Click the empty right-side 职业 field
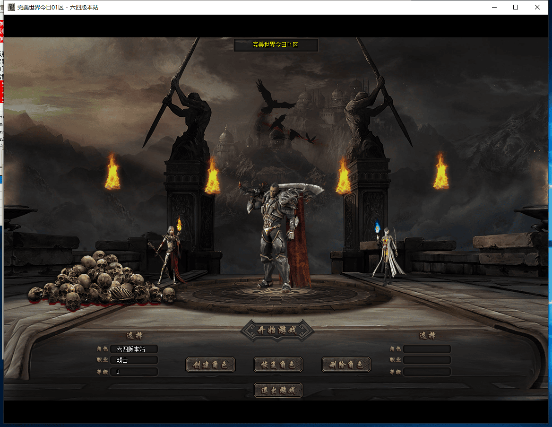 [x=427, y=360]
